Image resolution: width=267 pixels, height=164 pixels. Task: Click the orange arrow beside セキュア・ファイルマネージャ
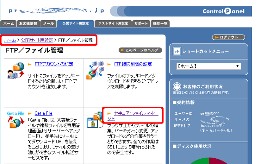(x=109, y=114)
